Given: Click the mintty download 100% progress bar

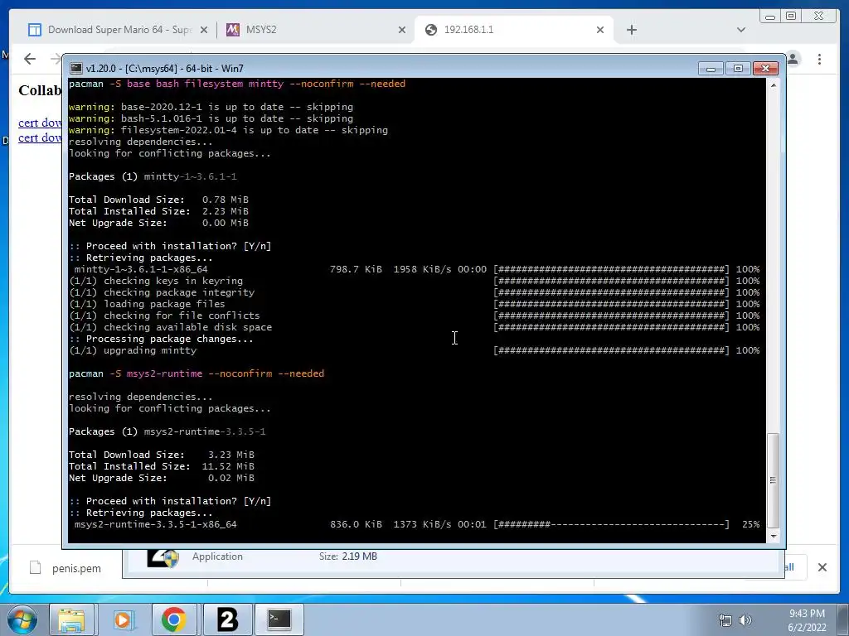Looking at the screenshot, I should 611,269.
